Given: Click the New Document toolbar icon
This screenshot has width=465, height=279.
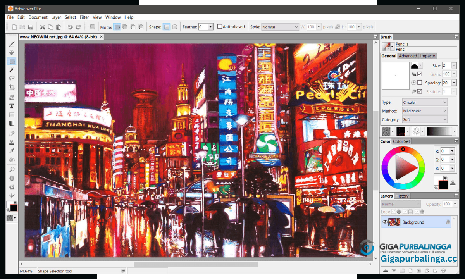Looking at the screenshot, I should [15, 27].
